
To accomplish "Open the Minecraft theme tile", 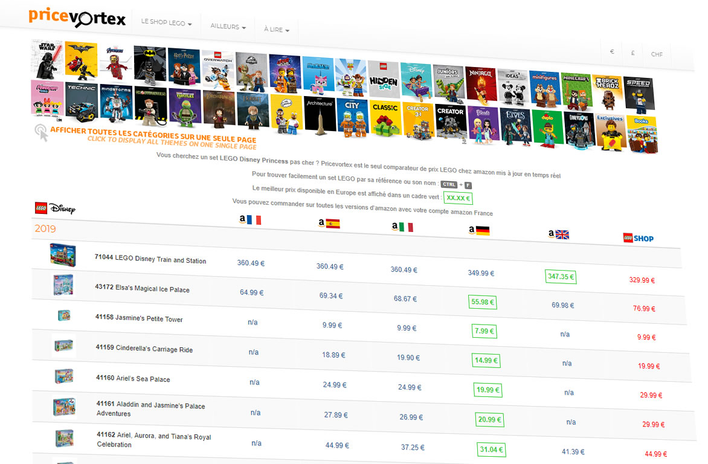I will (x=576, y=89).
